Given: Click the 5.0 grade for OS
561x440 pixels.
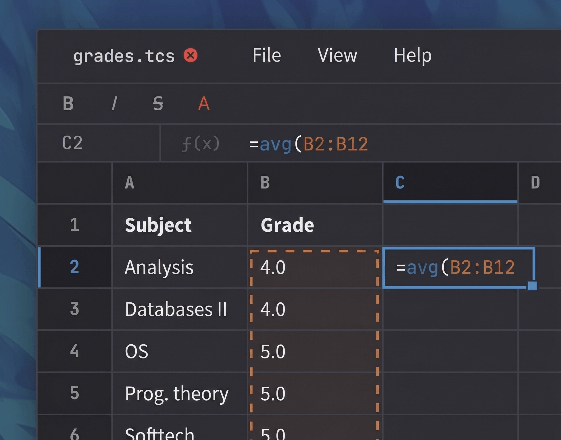Looking at the screenshot, I should point(315,351).
